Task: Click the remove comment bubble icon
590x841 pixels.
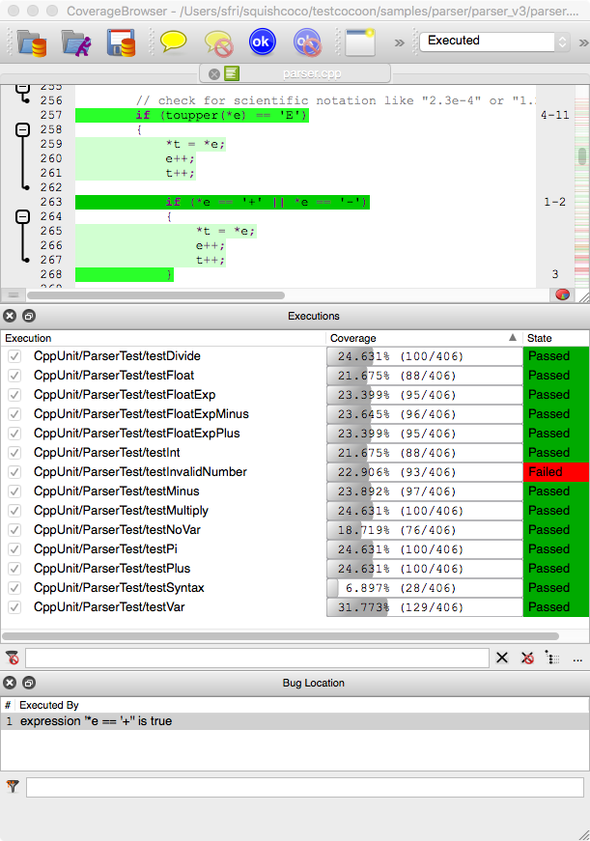Action: (x=218, y=42)
